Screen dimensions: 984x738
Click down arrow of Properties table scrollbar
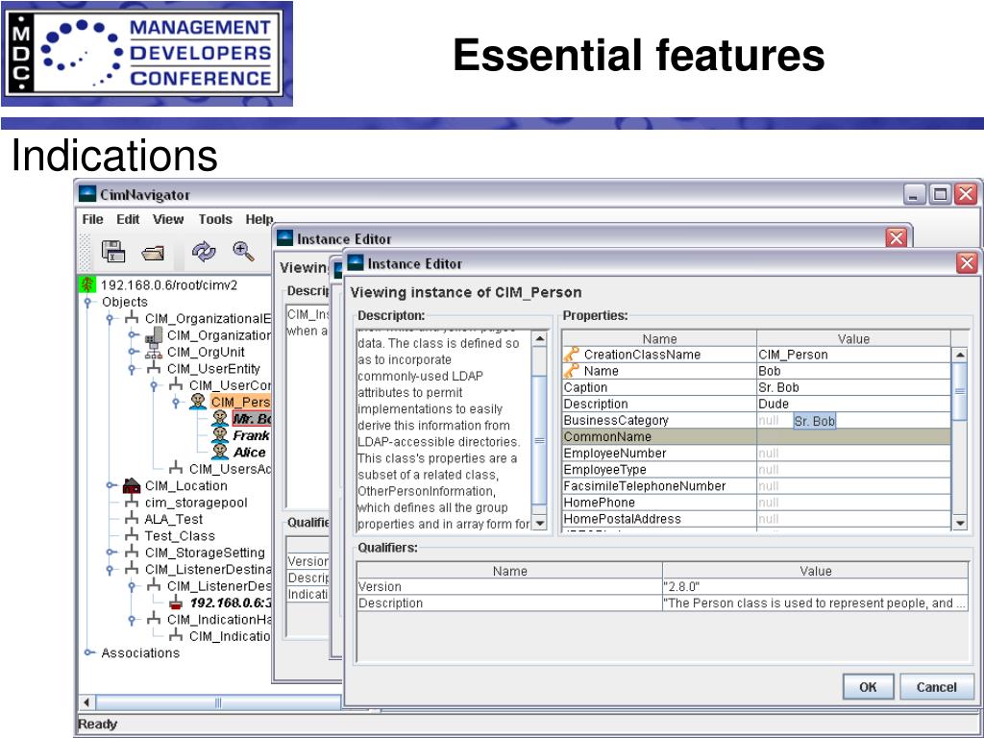960,522
